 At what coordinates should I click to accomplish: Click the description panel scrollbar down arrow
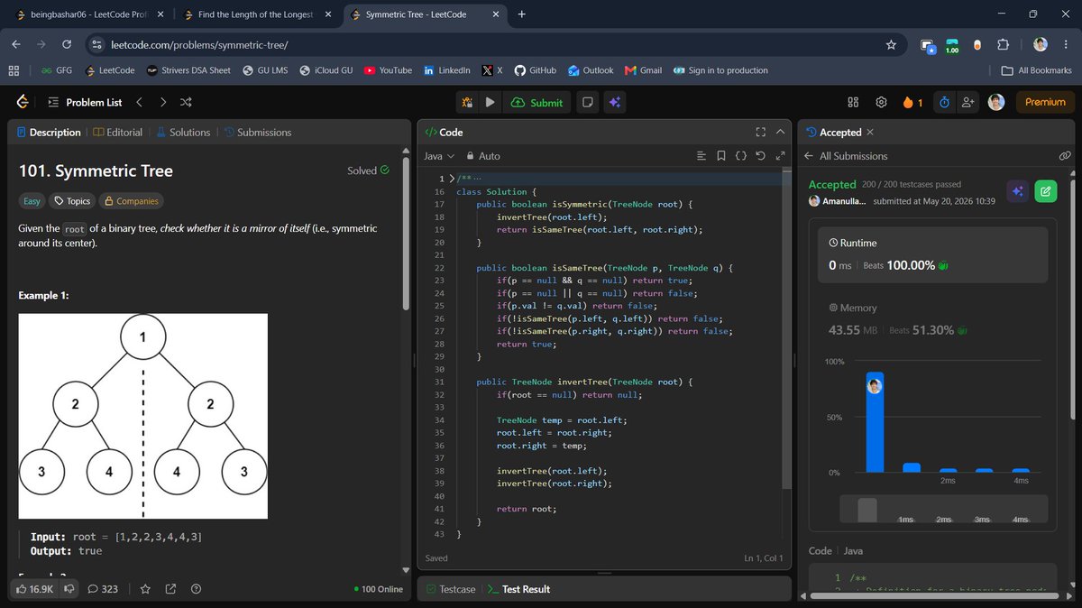coord(404,571)
